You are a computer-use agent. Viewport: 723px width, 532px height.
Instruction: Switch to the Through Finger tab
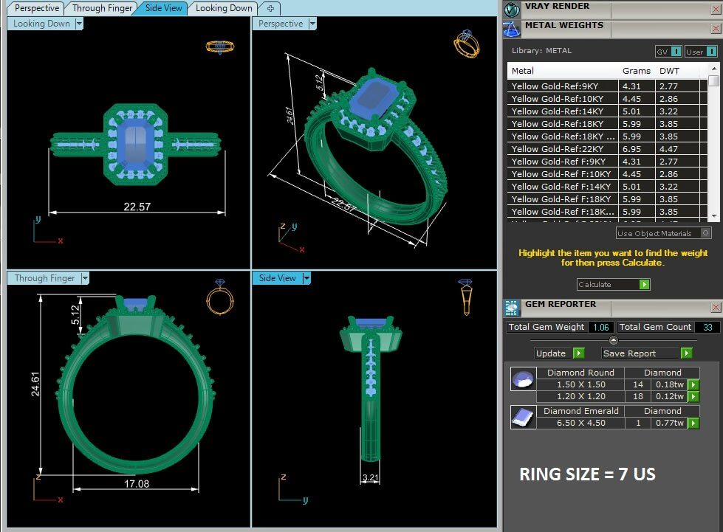(x=102, y=8)
